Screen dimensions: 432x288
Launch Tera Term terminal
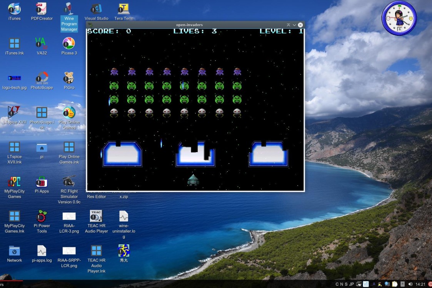[123, 10]
